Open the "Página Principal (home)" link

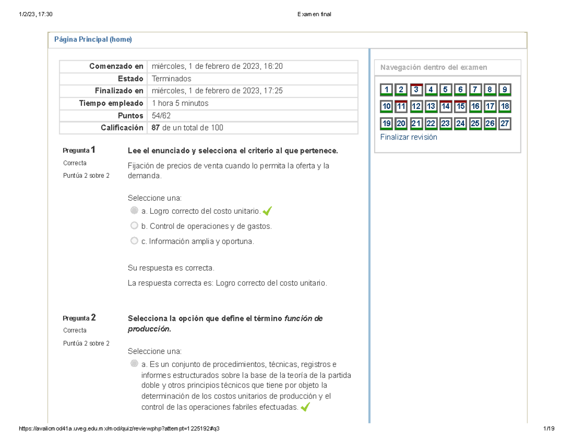[94, 39]
